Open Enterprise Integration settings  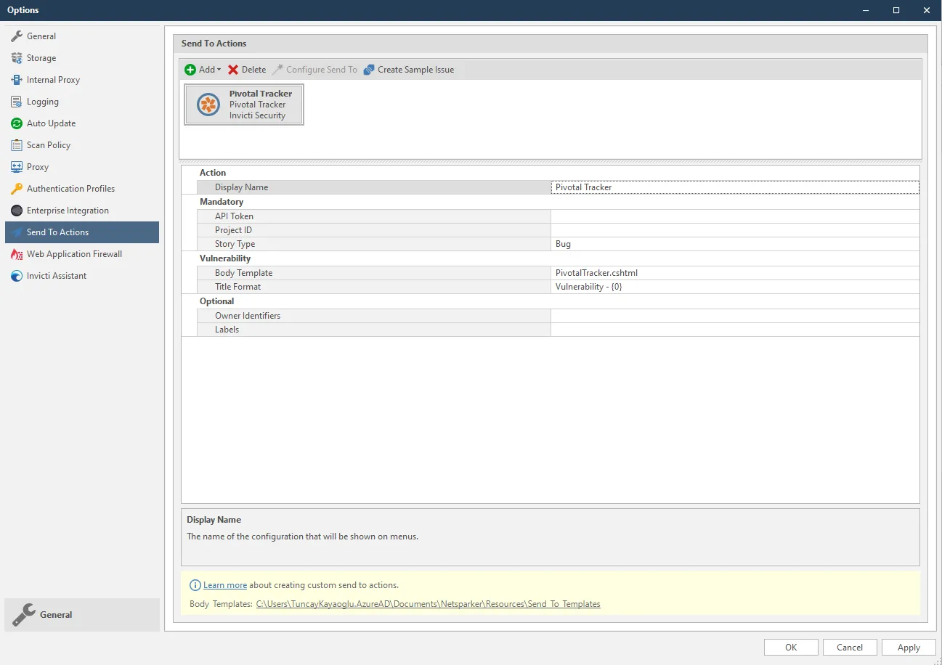tap(67, 210)
